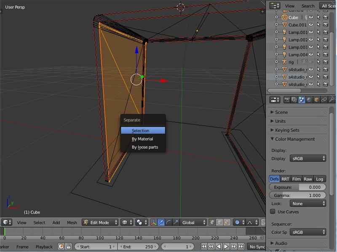Click the translate manipulator arrow icon
The image size is (337, 252).
pyautogui.click(x=161, y=223)
